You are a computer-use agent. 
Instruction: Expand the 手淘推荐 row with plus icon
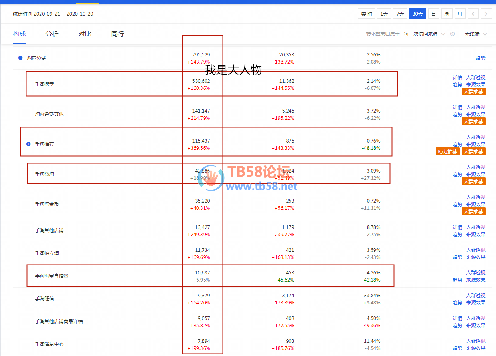28,144
